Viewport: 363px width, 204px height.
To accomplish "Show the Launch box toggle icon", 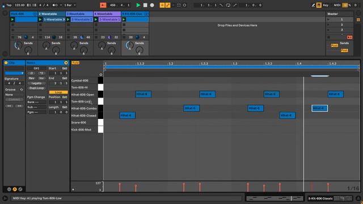I will (x=9, y=189).
